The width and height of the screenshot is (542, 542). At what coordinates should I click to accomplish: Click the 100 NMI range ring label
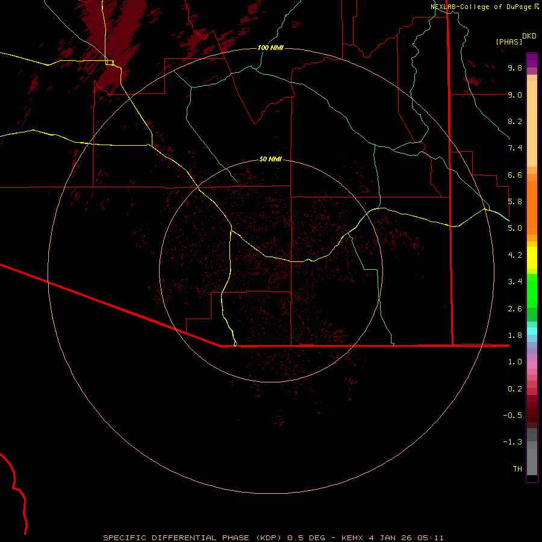click(270, 48)
